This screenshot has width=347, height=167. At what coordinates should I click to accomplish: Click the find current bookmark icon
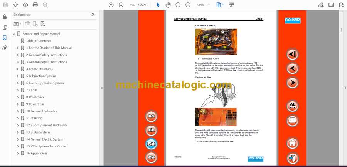click(x=43, y=24)
